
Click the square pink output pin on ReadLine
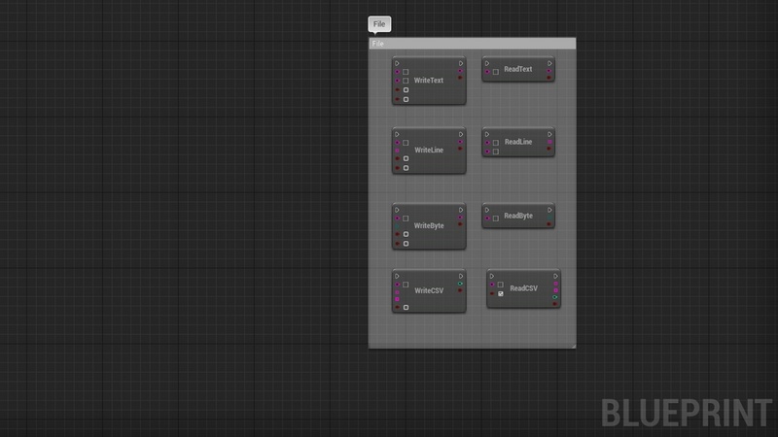[x=549, y=144]
